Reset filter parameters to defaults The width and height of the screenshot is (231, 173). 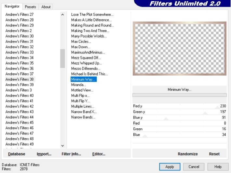[x=214, y=154]
